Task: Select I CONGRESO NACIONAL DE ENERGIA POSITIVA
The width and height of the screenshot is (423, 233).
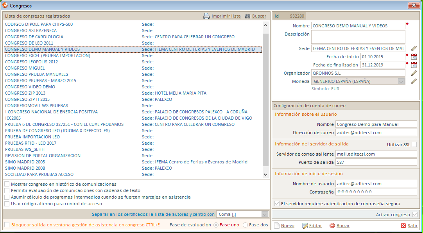Action: tap(133, 112)
